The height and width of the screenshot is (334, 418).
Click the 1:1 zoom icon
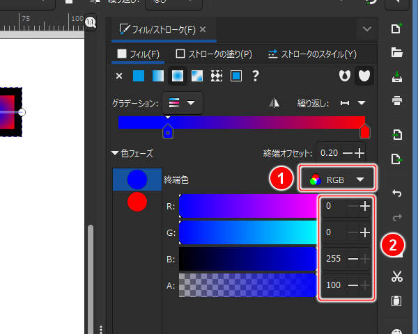pyautogui.click(x=91, y=22)
